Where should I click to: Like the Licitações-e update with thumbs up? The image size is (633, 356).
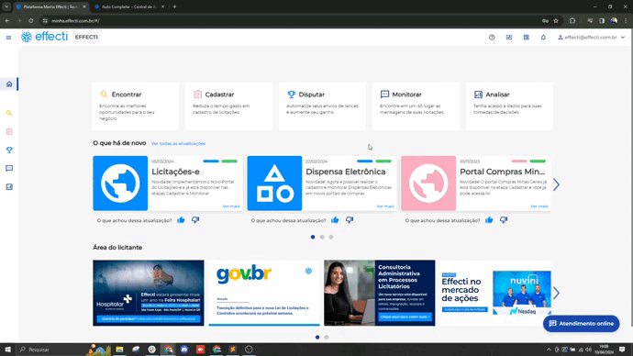click(x=181, y=220)
